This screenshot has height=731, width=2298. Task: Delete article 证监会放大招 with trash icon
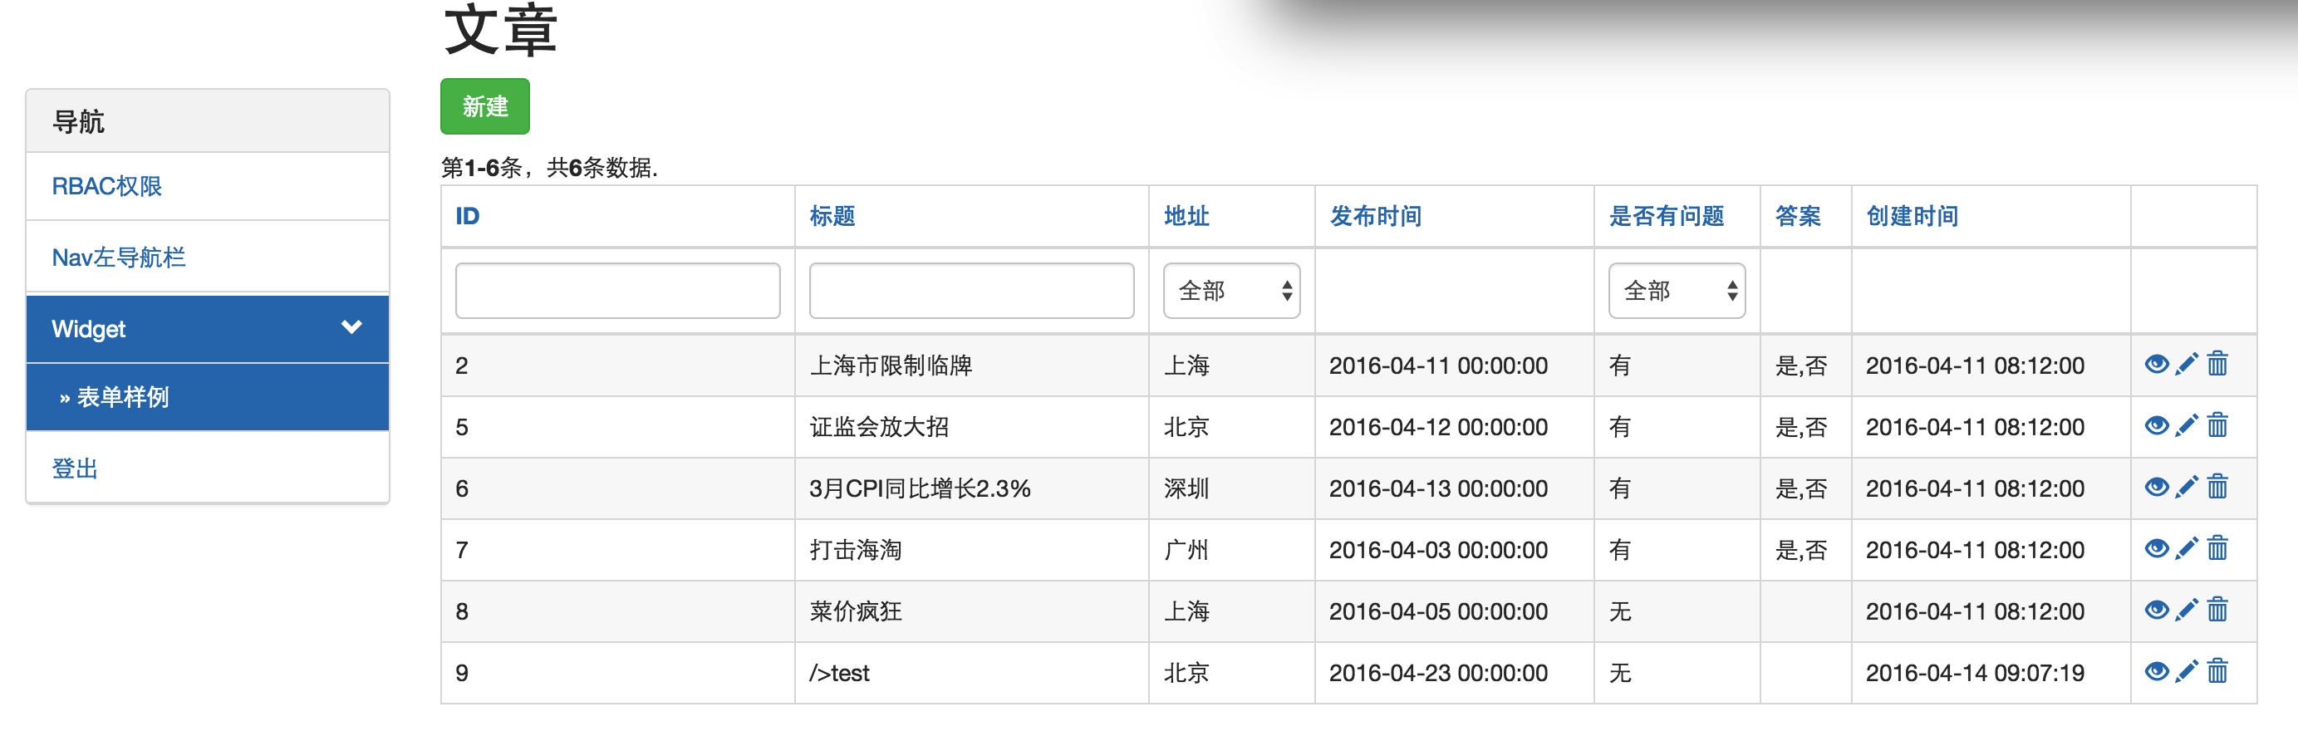[2217, 425]
